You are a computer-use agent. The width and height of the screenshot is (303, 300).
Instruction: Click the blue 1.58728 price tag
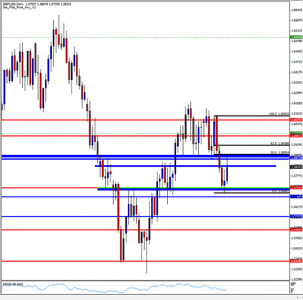pyautogui.click(x=296, y=158)
